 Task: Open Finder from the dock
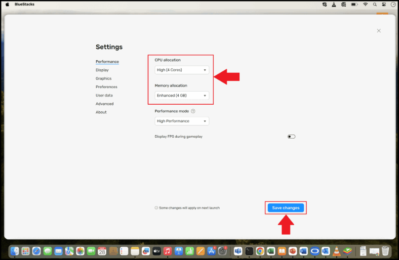[x=15, y=251]
